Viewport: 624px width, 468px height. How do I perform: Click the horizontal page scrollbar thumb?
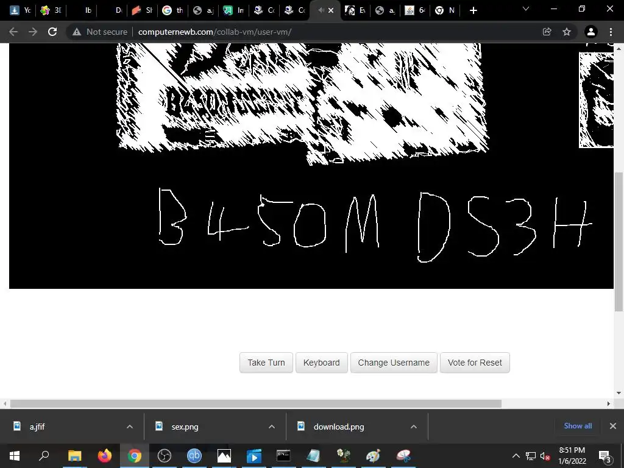click(255, 403)
